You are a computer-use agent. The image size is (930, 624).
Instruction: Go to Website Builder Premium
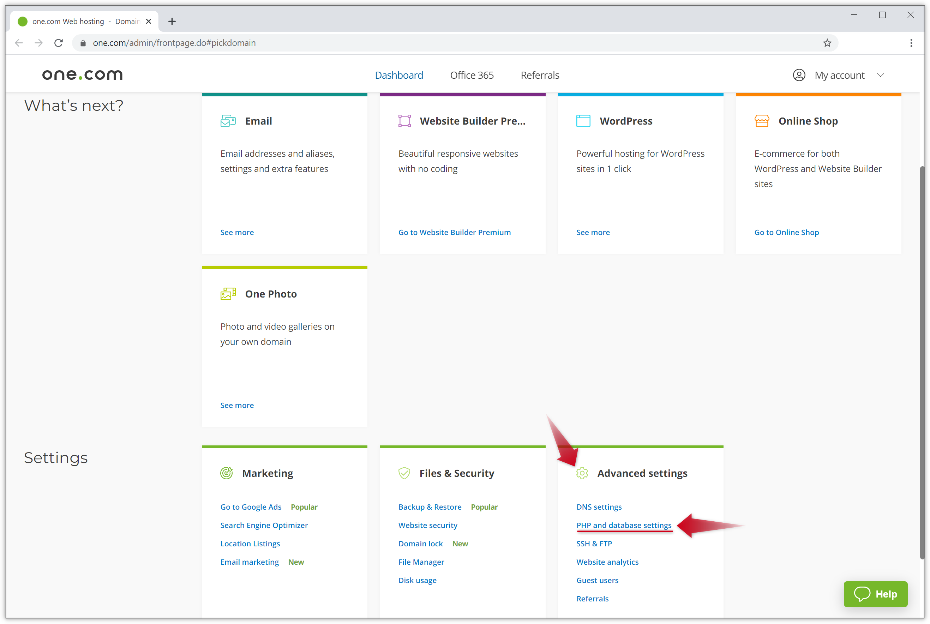coord(455,232)
